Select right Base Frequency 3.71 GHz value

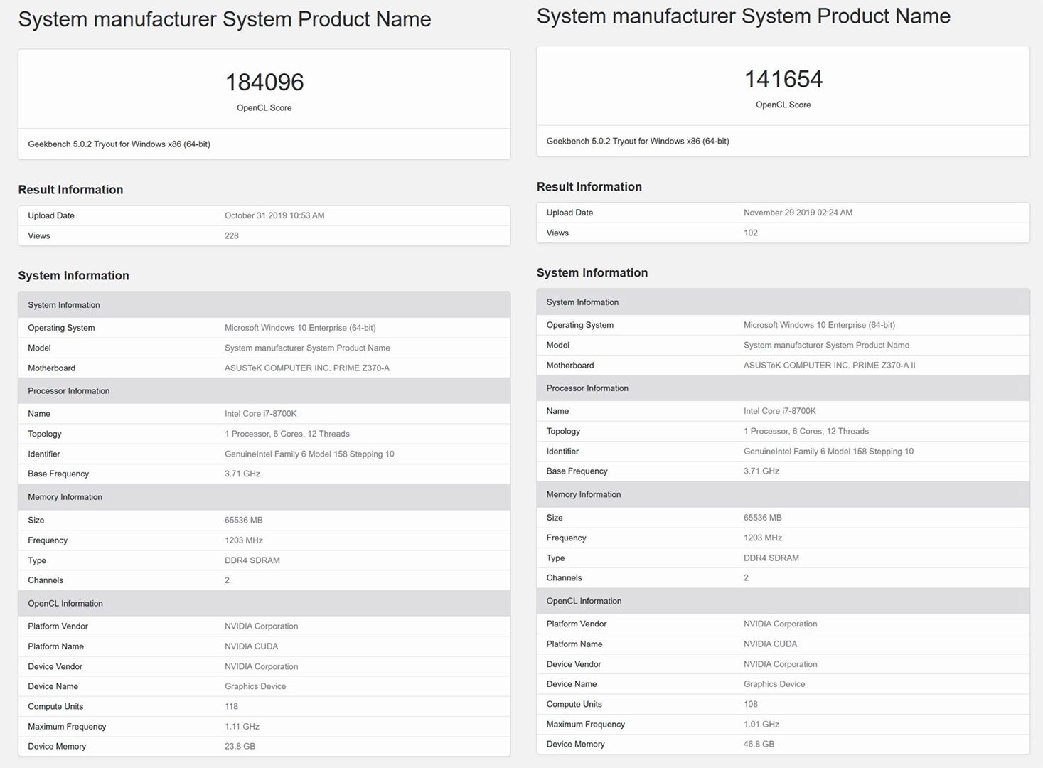point(761,471)
